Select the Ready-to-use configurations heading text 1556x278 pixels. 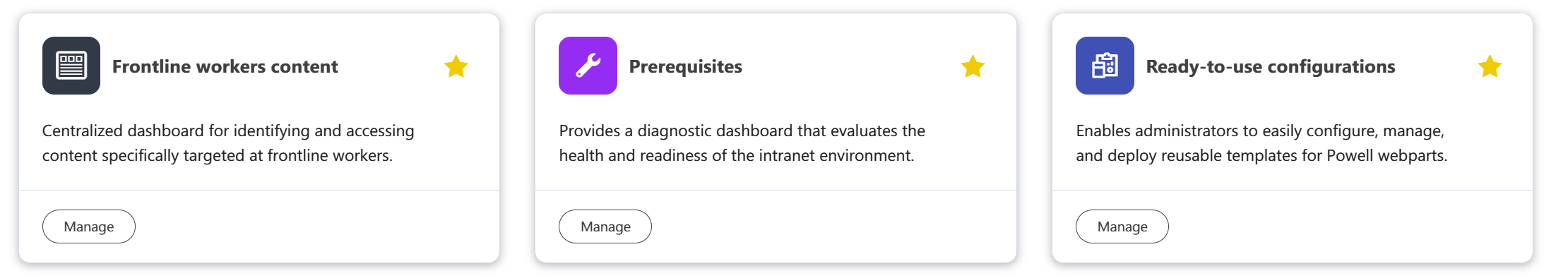click(1271, 66)
